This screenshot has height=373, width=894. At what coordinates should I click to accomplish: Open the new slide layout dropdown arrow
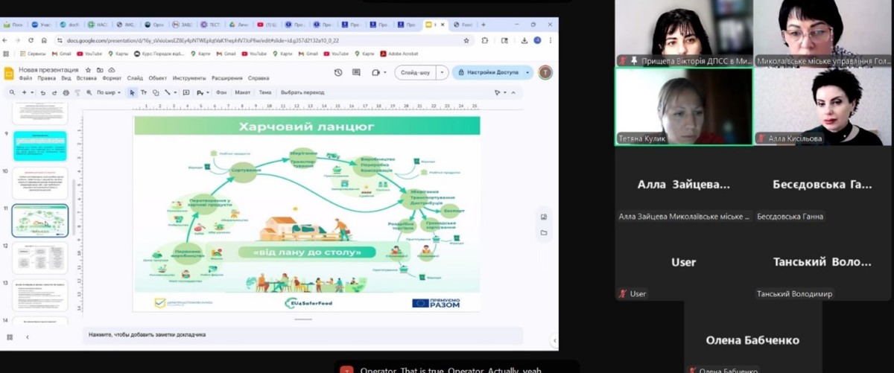(x=32, y=92)
